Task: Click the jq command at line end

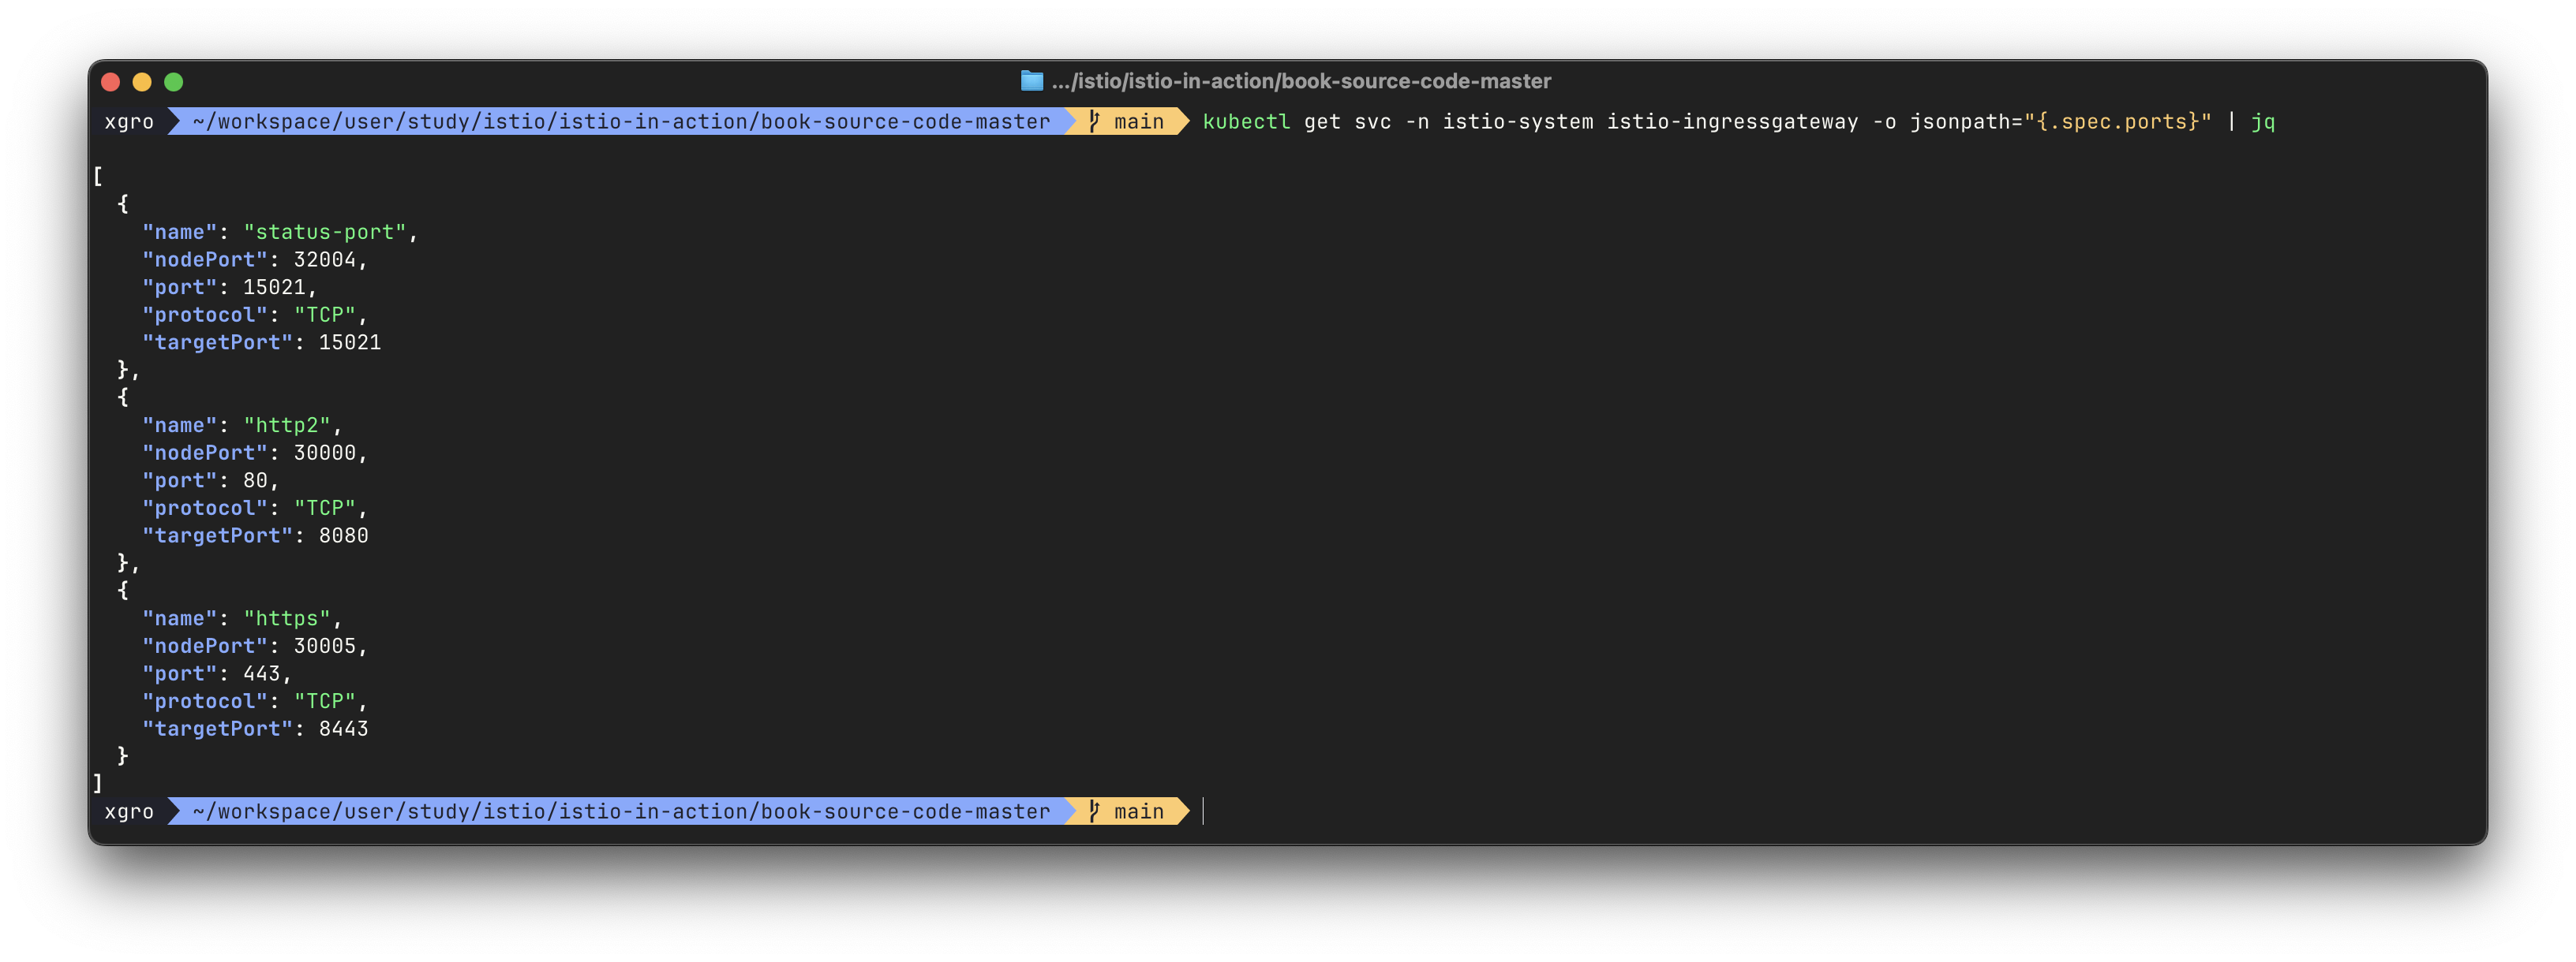Action: pyautogui.click(x=2263, y=122)
